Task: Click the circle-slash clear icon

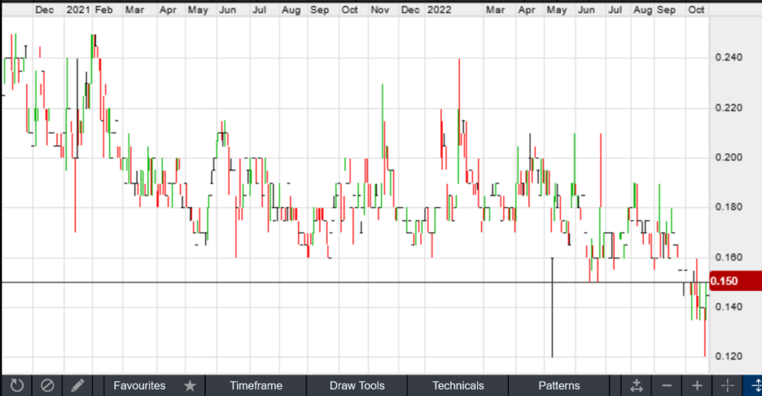Action: (47, 386)
